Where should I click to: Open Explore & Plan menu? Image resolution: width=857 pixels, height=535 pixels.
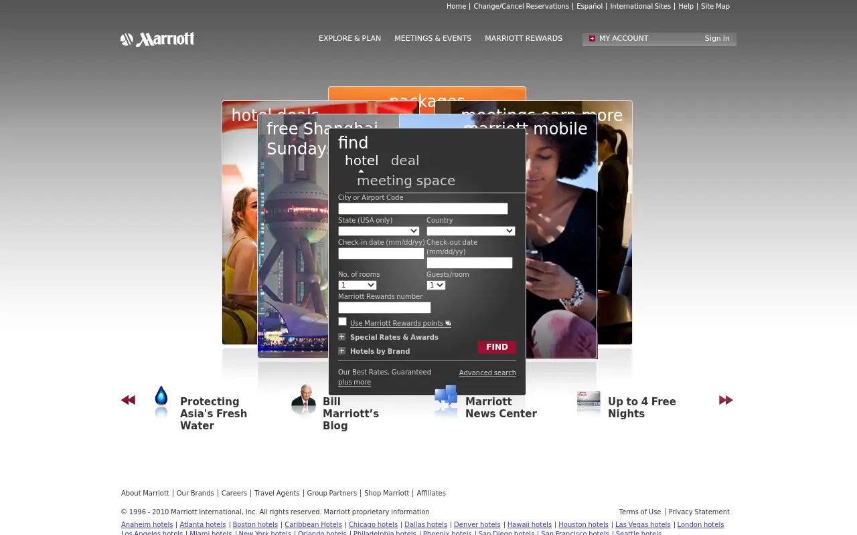click(349, 38)
